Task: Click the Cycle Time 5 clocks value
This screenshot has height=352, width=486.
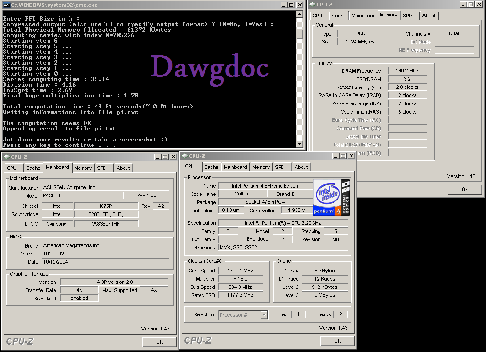Action: click(x=407, y=112)
